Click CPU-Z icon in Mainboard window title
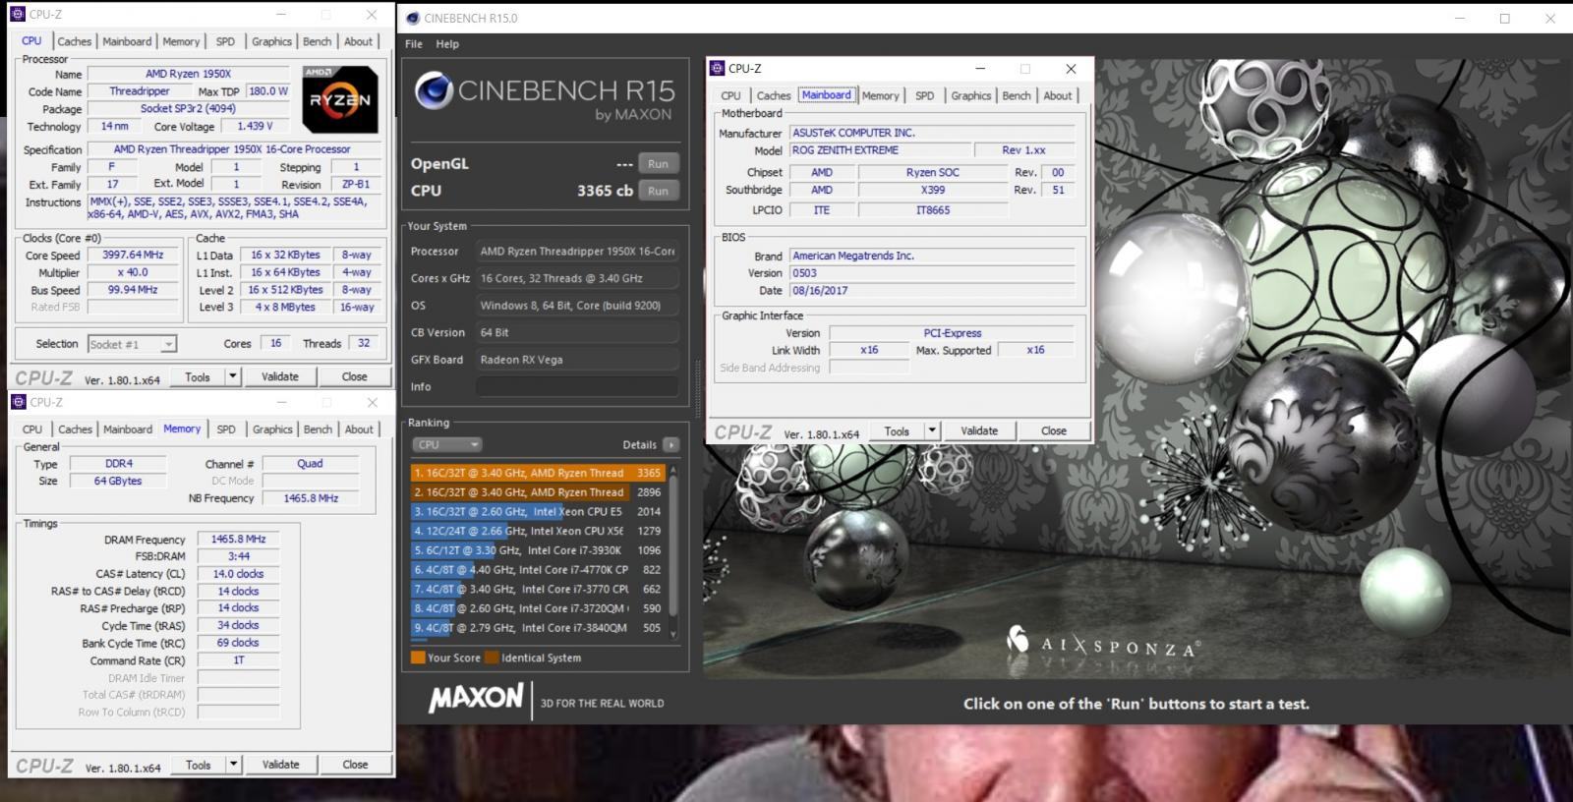The width and height of the screenshot is (1573, 802). pos(717,68)
